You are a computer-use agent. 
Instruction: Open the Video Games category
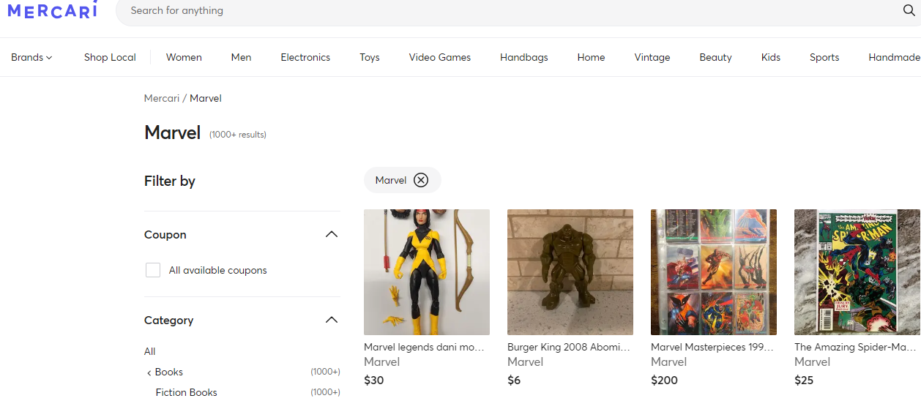pyautogui.click(x=440, y=57)
